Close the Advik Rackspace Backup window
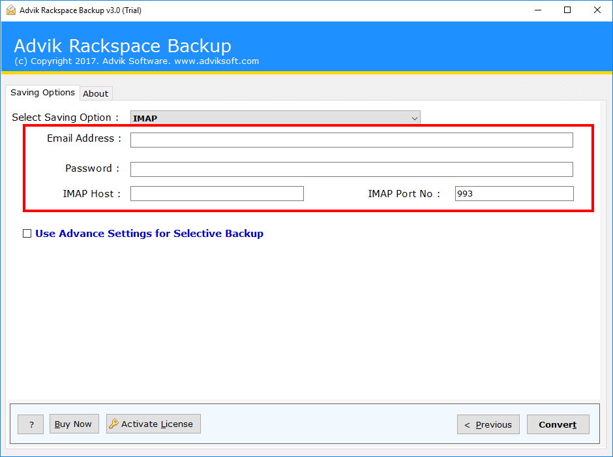The height and width of the screenshot is (457, 613). coord(597,10)
